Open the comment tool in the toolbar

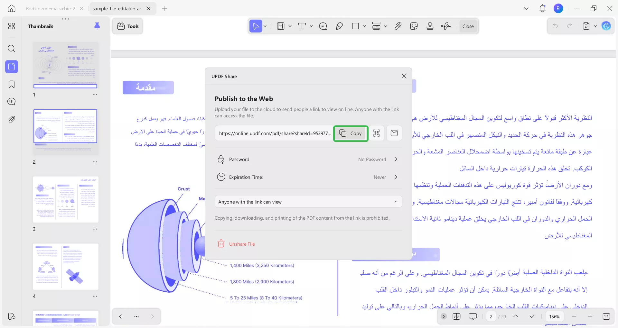tap(323, 26)
